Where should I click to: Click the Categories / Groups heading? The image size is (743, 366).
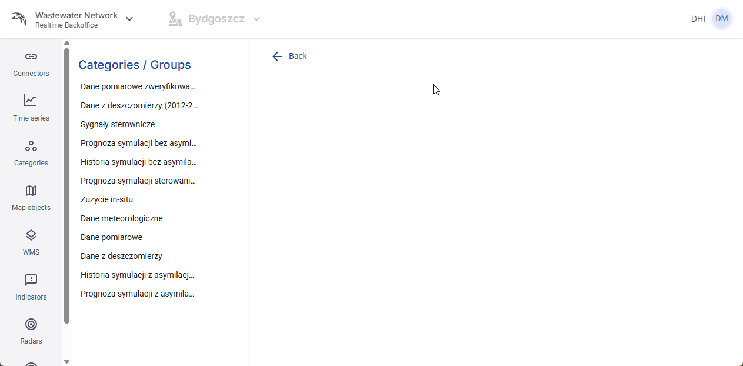point(135,65)
